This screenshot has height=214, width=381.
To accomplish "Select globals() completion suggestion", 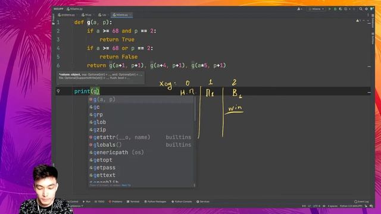I will pyautogui.click(x=141, y=145).
